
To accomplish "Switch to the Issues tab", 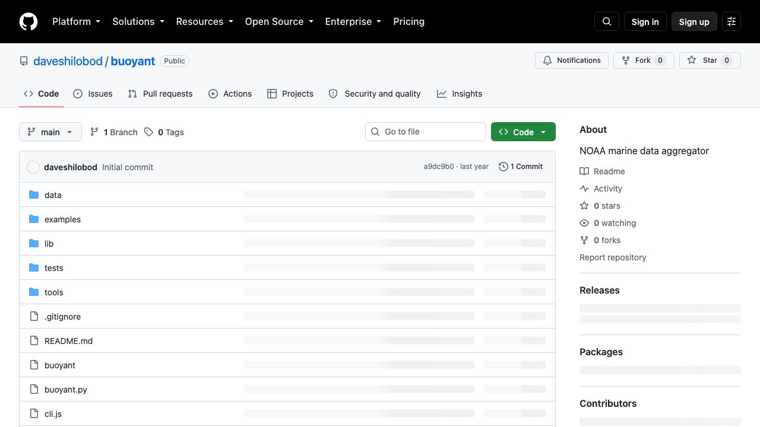I will click(93, 94).
